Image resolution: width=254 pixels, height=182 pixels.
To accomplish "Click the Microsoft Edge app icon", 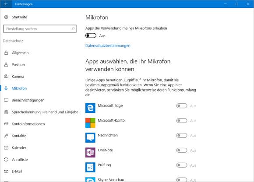I will pos(90,108).
